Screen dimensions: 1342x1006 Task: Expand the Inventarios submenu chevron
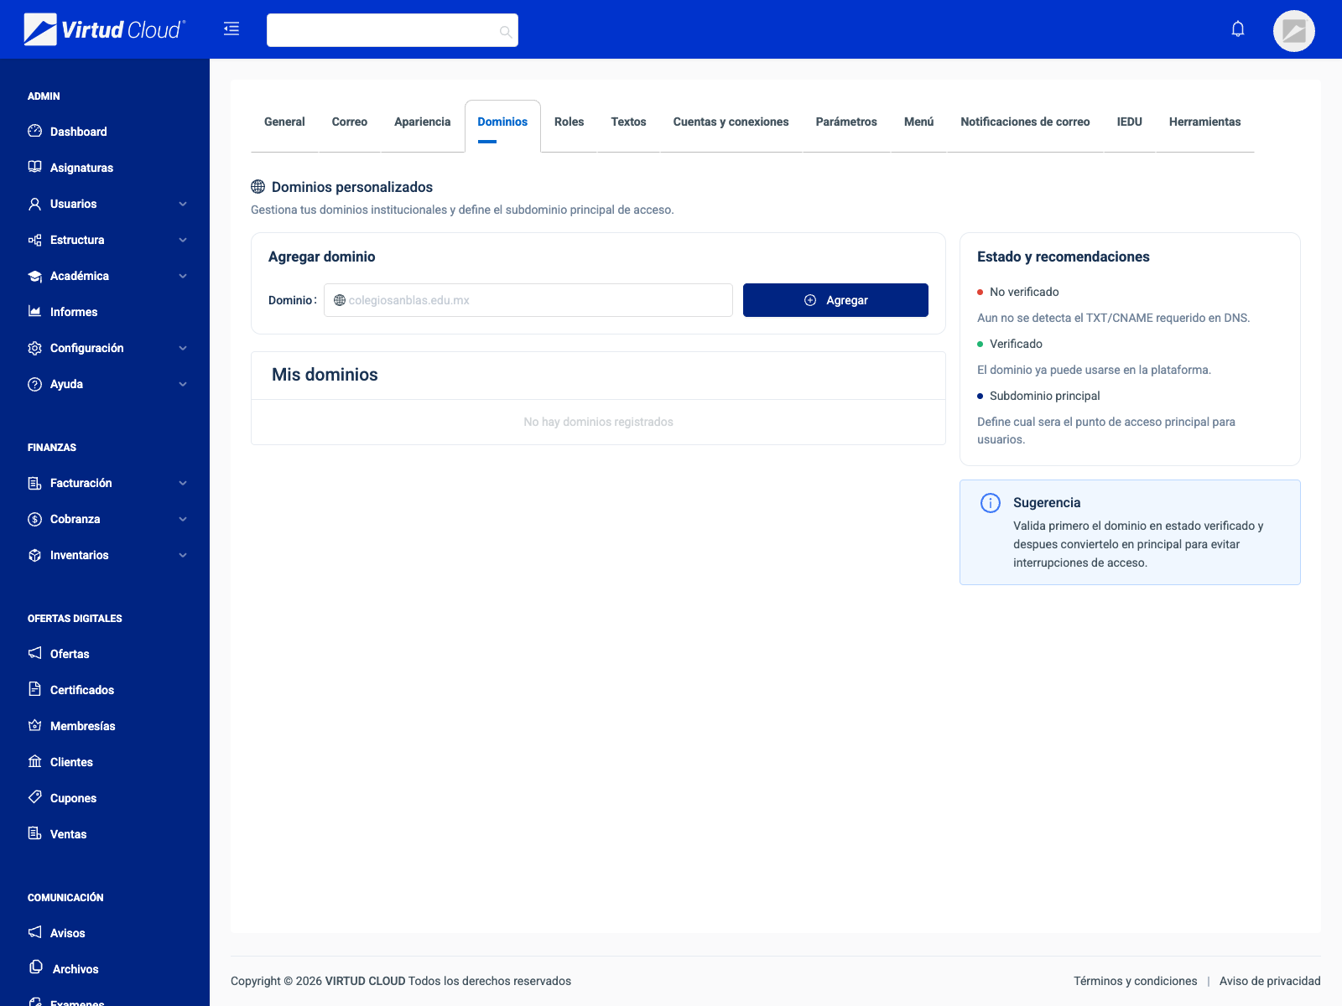(183, 555)
